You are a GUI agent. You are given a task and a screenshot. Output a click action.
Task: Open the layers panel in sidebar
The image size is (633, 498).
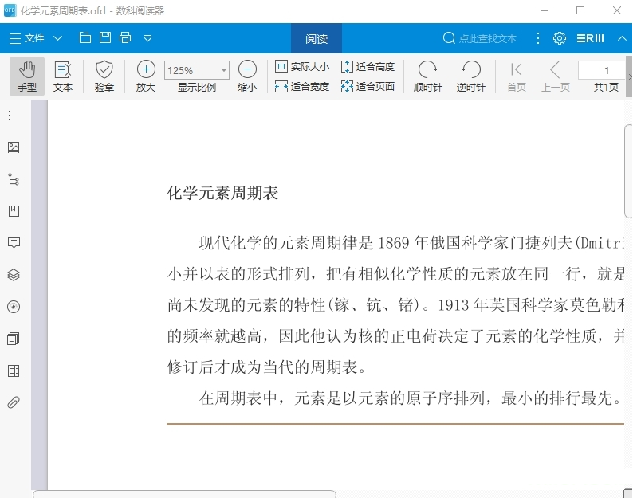pos(14,275)
